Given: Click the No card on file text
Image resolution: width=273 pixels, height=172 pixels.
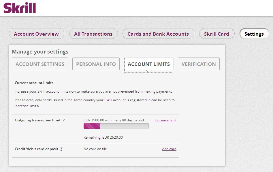Looking at the screenshot, I should [95, 149].
